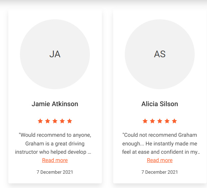Click Jamie Atkinson's review text excerpt
Viewport: 207px width, 188px height.
(55, 144)
